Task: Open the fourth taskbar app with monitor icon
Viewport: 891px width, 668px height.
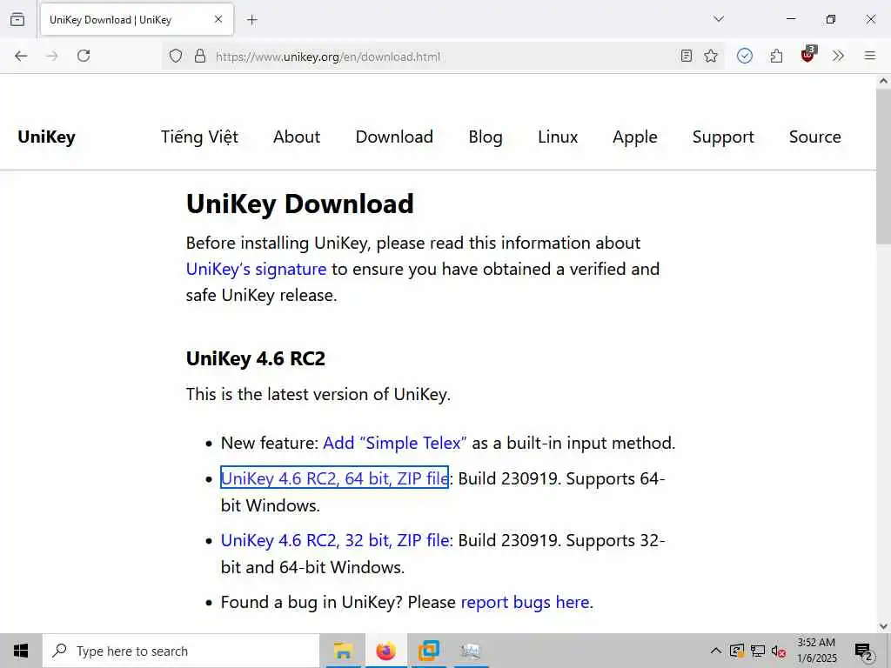Action: [471, 651]
